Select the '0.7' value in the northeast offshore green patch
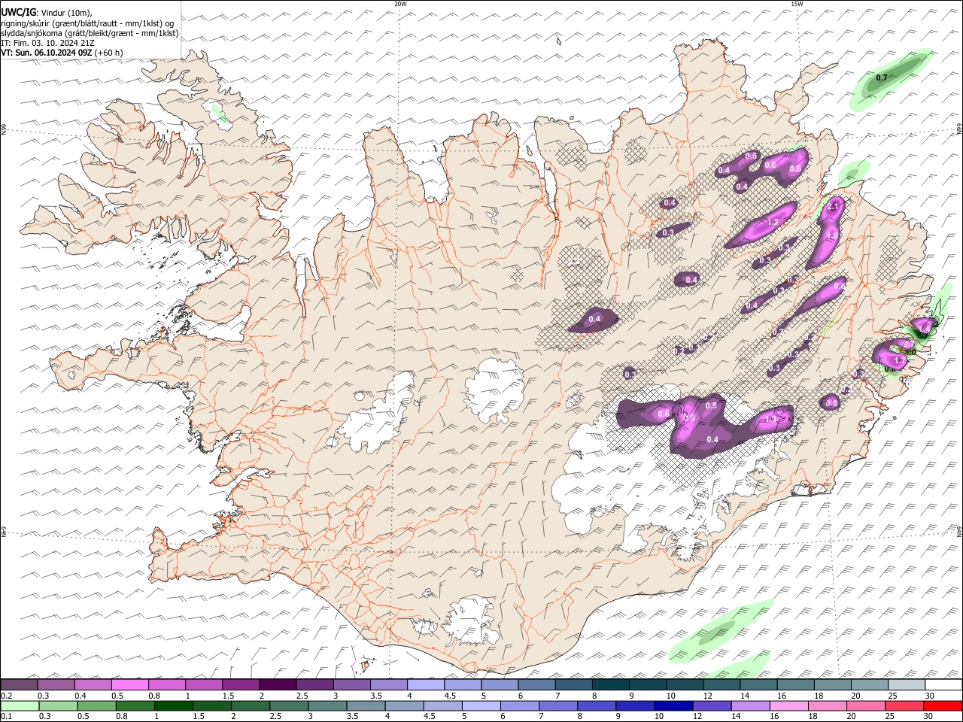 point(882,77)
